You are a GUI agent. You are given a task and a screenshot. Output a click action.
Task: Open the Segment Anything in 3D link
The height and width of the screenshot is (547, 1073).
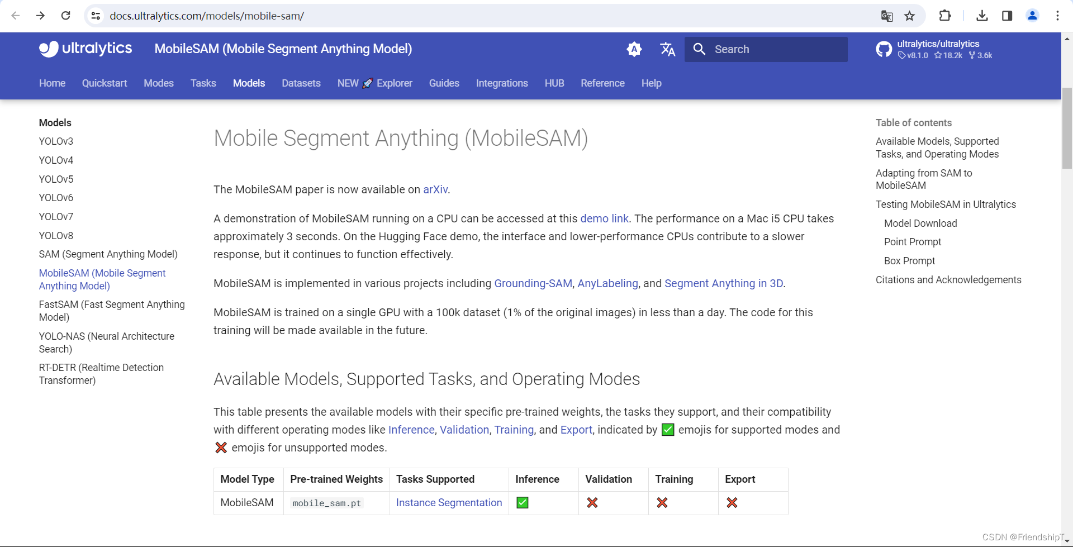(x=724, y=283)
